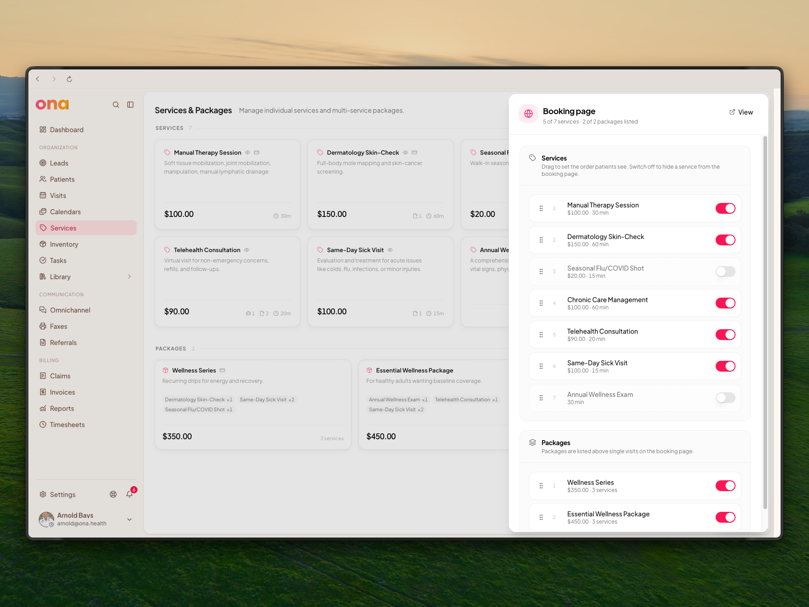Open Timesheets in the sidebar
The image size is (809, 607).
[x=86, y=425]
